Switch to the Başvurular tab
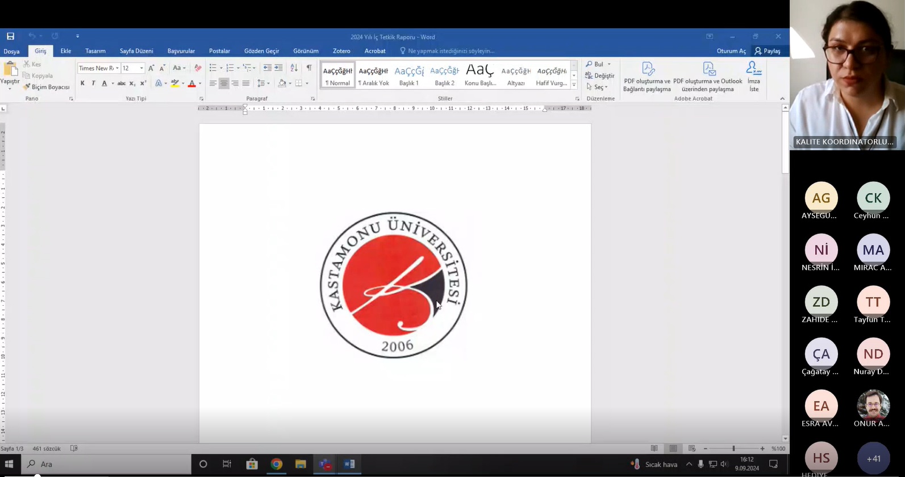This screenshot has width=905, height=477. tap(181, 51)
